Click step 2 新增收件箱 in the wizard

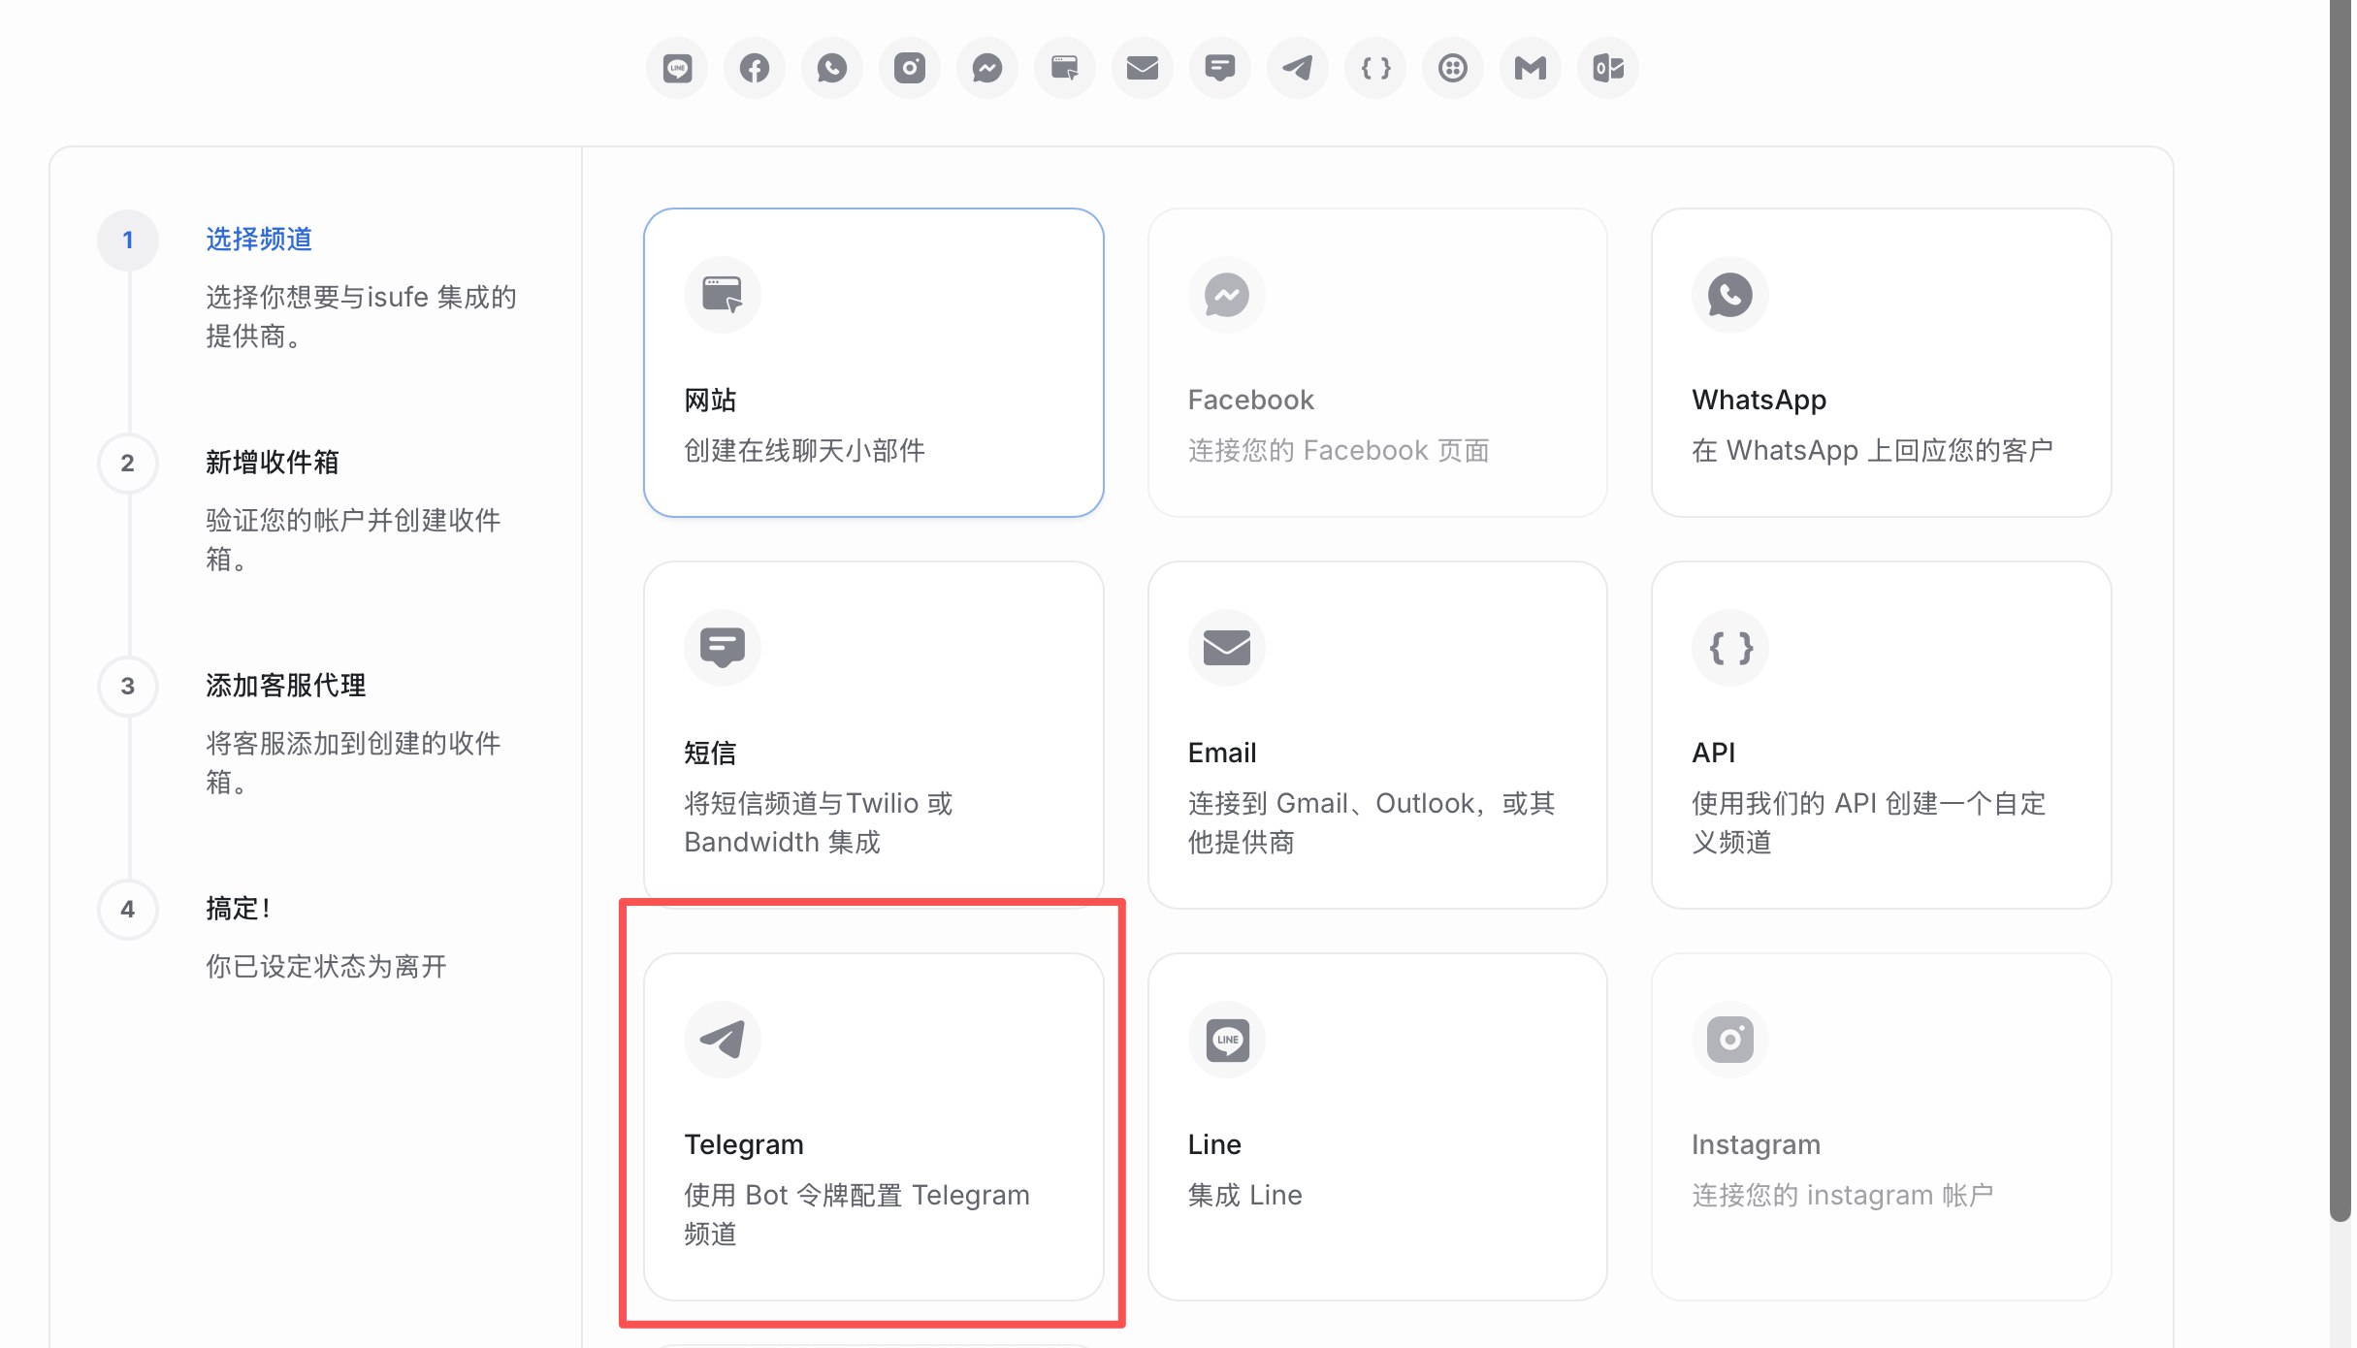pos(272,463)
